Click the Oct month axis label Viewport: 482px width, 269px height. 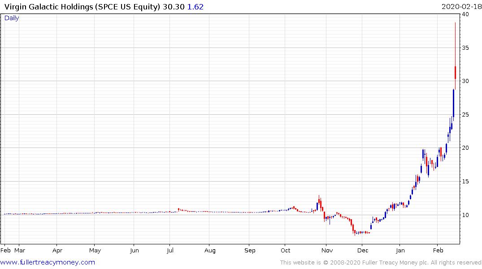(285, 250)
